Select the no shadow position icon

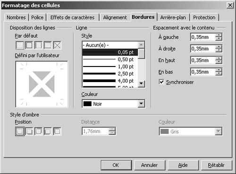pyautogui.click(x=20, y=132)
